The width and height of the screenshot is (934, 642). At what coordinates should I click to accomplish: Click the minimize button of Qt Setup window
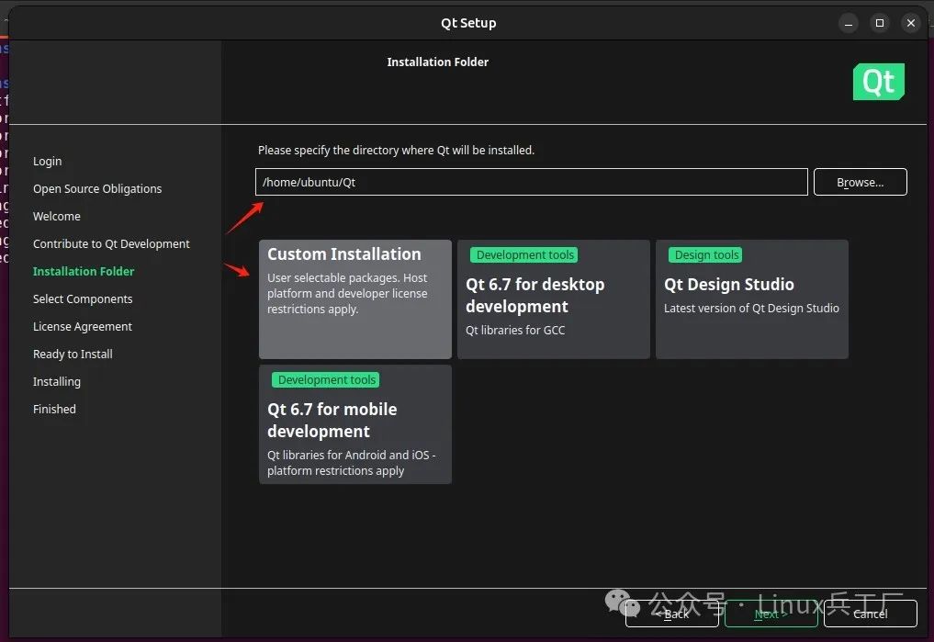848,22
